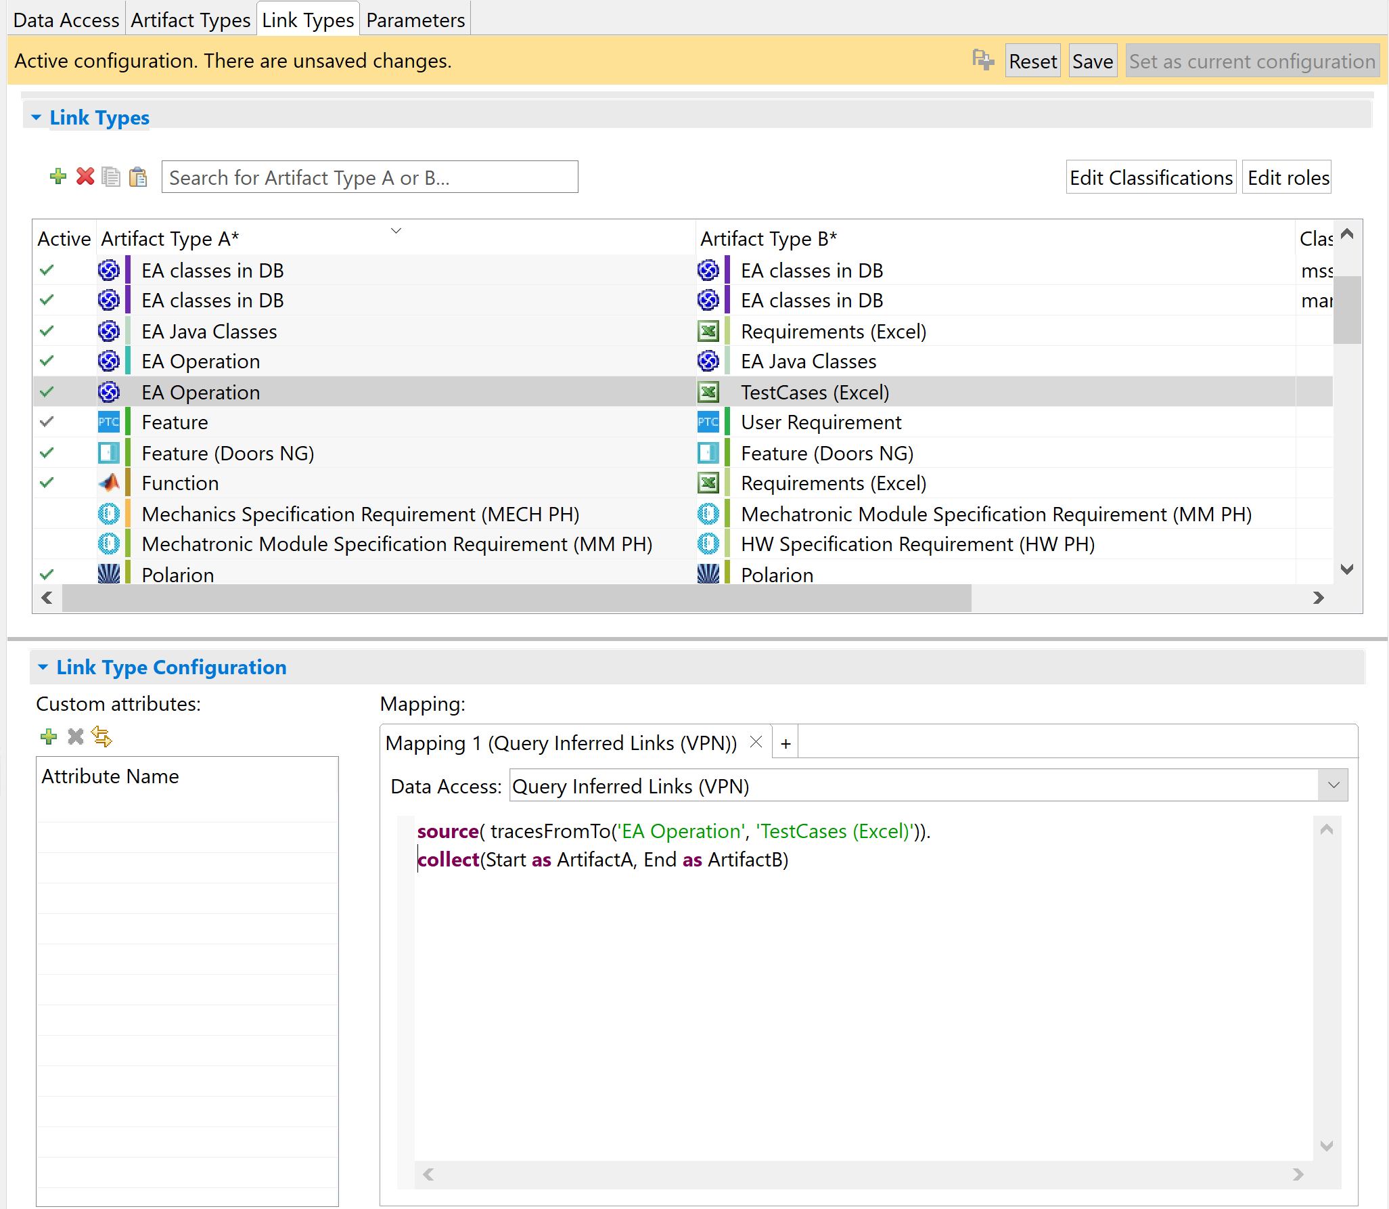
Task: Click EA icon beside EA Java Classes type B
Action: point(708,361)
